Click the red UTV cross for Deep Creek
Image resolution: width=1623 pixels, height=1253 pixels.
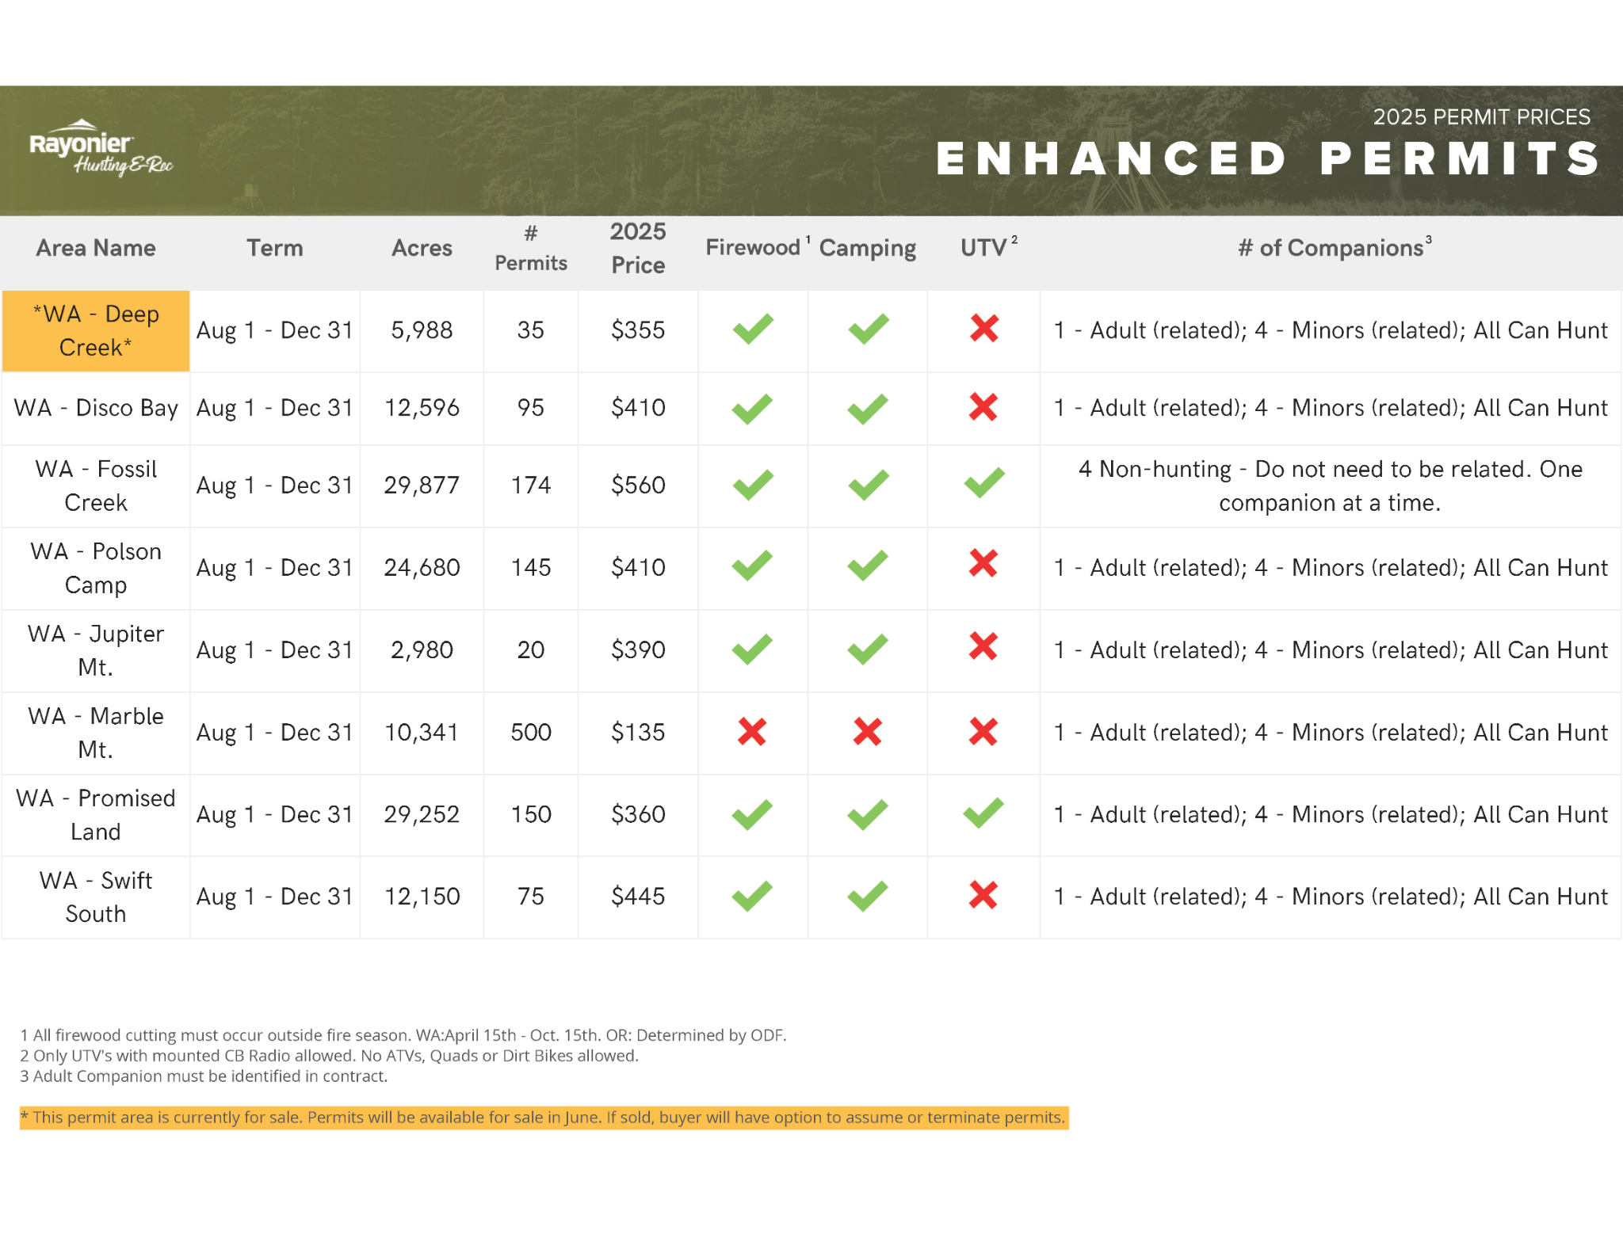[983, 328]
